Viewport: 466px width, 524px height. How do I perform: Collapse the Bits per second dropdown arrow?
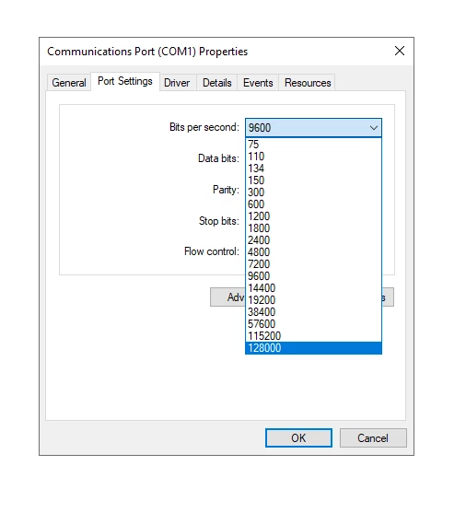(373, 128)
